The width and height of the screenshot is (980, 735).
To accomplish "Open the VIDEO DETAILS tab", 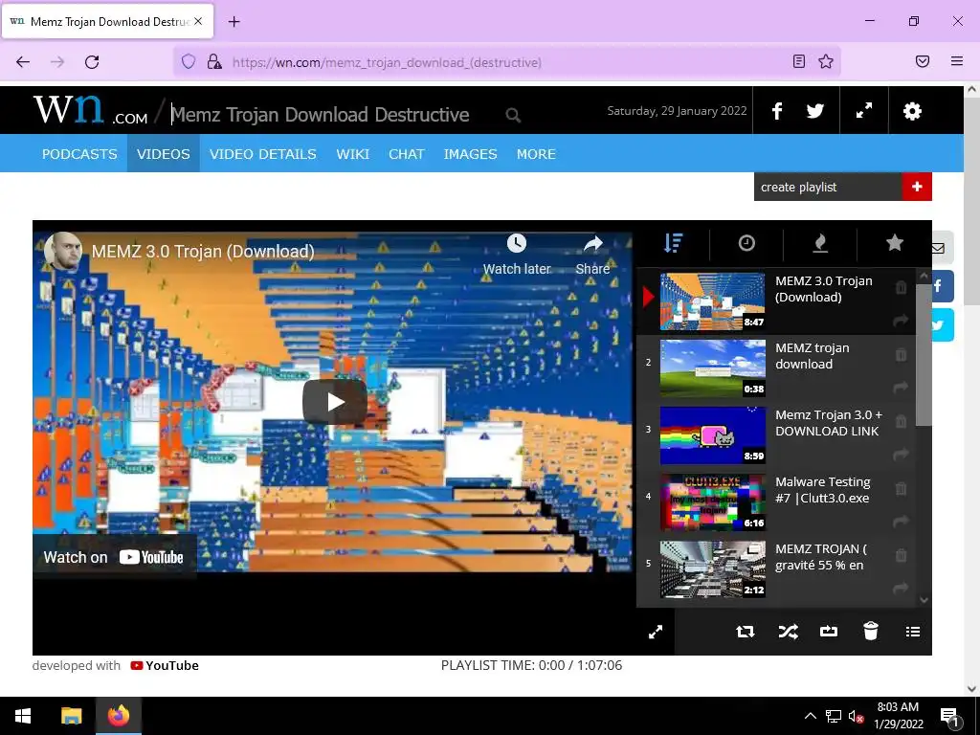I will pos(262,154).
